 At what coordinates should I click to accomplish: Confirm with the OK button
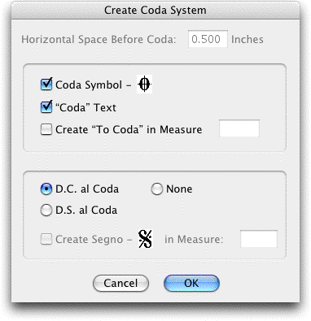(x=191, y=284)
